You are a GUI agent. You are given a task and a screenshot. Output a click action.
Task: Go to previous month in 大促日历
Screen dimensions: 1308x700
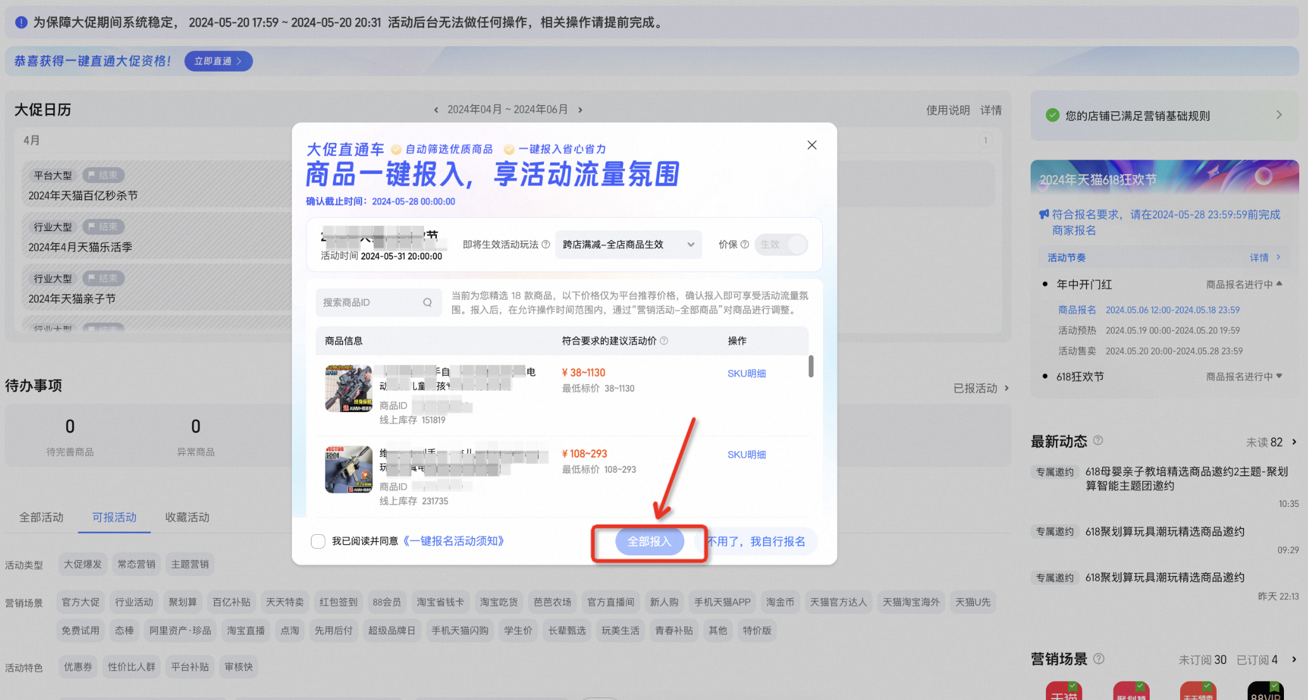[436, 109]
